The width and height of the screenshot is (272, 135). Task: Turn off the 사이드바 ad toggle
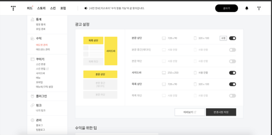tap(232, 73)
